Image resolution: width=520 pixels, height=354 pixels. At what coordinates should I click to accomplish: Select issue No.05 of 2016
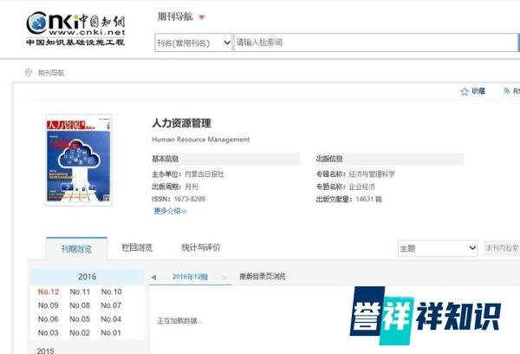(80, 318)
